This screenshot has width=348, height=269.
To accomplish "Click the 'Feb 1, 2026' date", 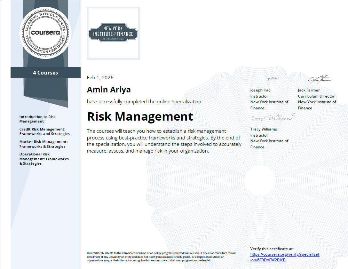I will coord(100,77).
